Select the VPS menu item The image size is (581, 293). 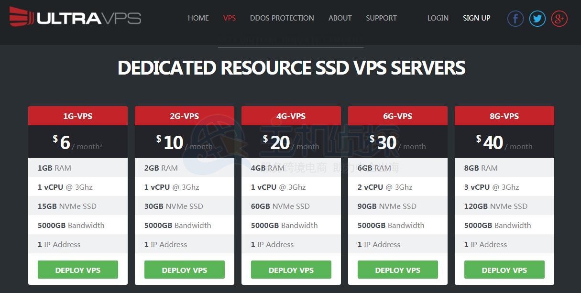230,18
